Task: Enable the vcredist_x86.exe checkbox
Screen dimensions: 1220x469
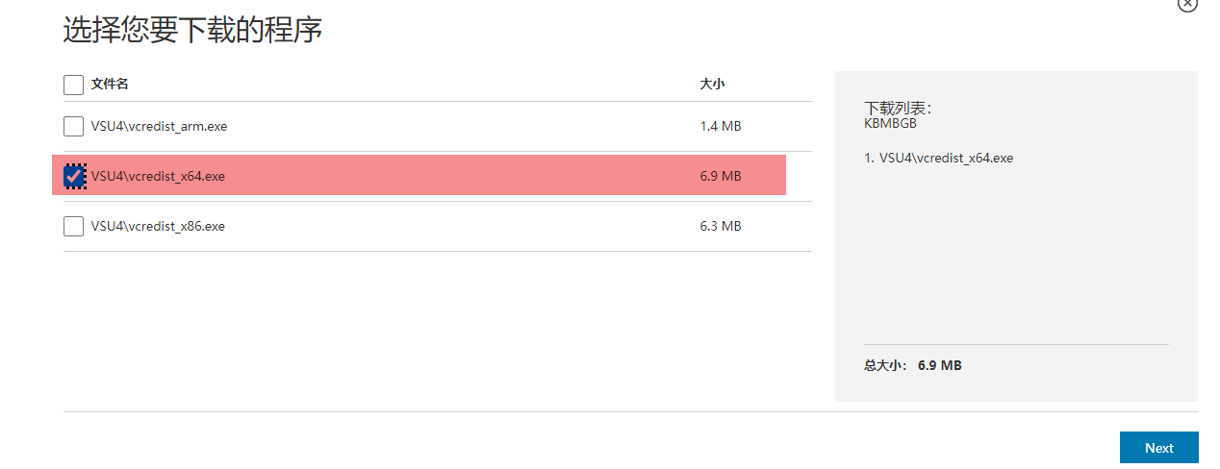Action: [x=73, y=226]
